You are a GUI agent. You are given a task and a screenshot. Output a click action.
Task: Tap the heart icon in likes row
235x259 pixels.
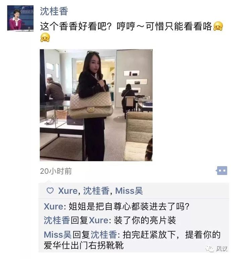point(50,190)
